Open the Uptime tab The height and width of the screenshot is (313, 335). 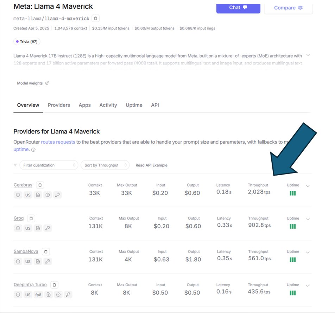[134, 105]
